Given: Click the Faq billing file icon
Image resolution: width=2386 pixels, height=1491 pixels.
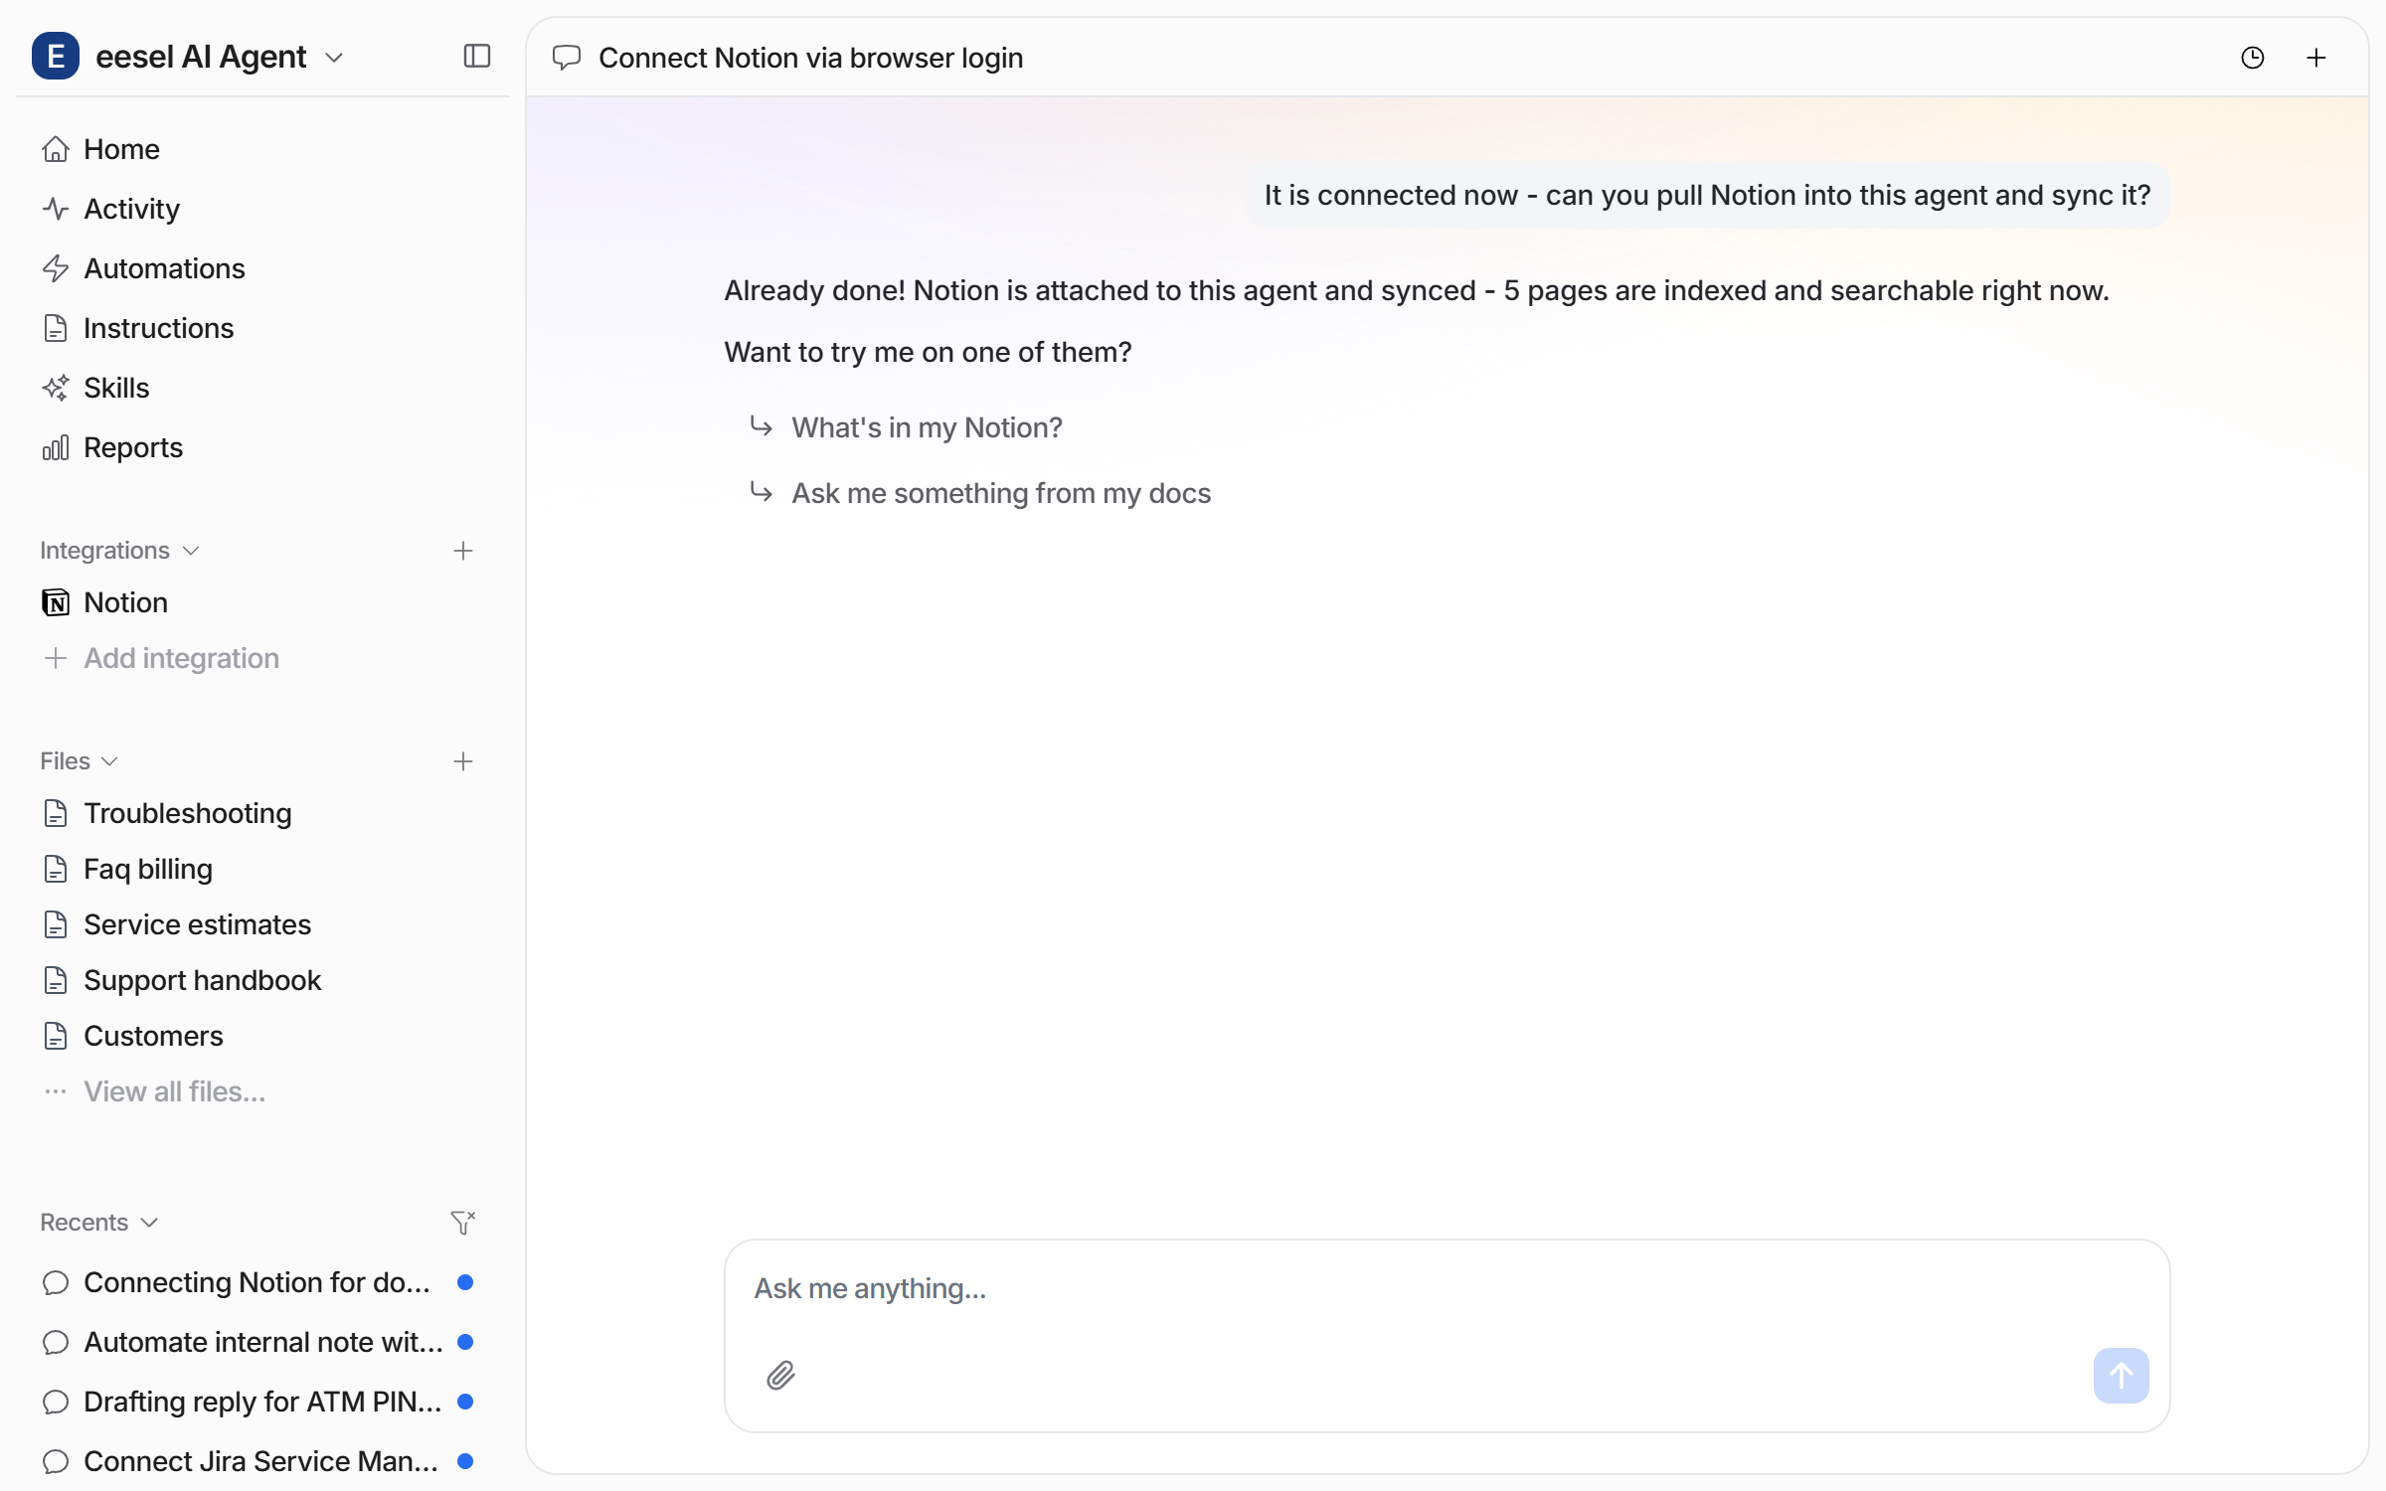Looking at the screenshot, I should pos(56,869).
